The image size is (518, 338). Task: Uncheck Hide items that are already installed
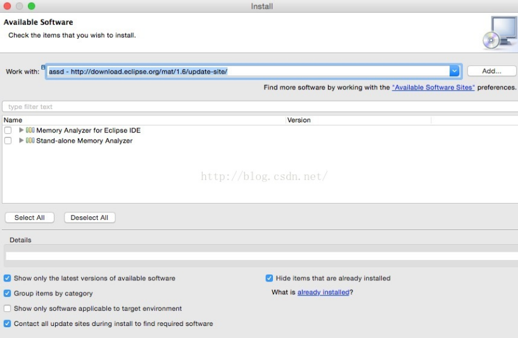[x=269, y=278]
